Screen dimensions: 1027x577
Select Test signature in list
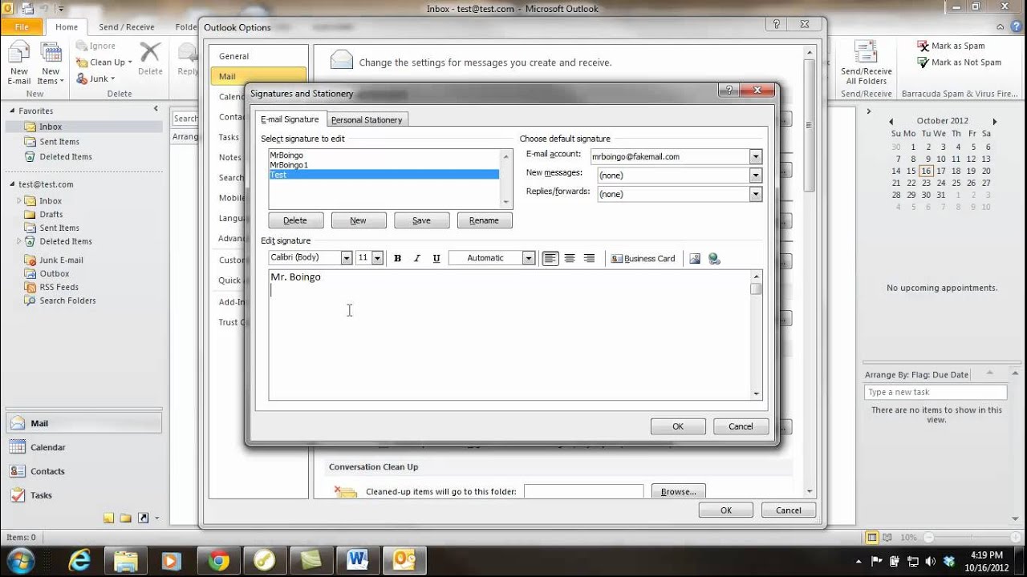point(384,174)
